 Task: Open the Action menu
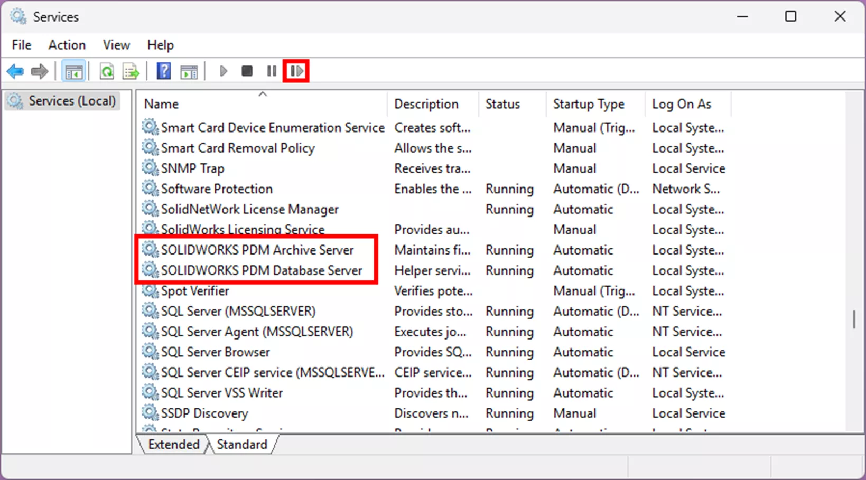[x=67, y=45]
